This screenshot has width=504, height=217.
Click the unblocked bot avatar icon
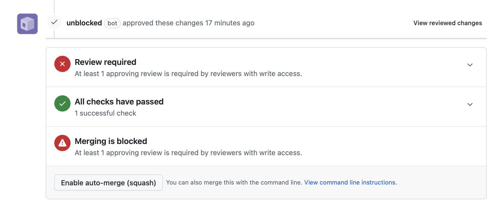click(27, 24)
